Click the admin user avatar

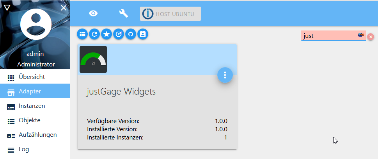pos(35,25)
